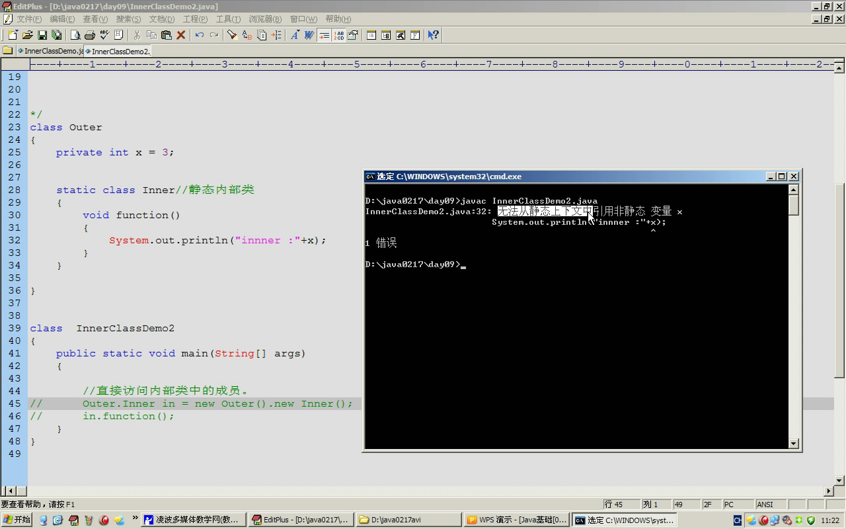Switch to the InnerClassDemo.java document tab
The image size is (846, 529).
pos(50,51)
